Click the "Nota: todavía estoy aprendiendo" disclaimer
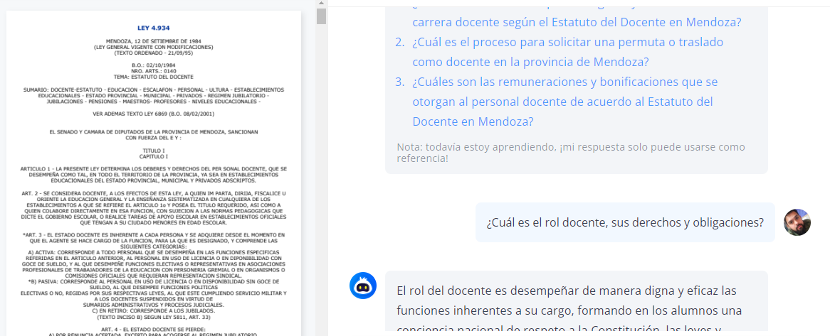Image resolution: width=830 pixels, height=336 pixels. (x=571, y=152)
